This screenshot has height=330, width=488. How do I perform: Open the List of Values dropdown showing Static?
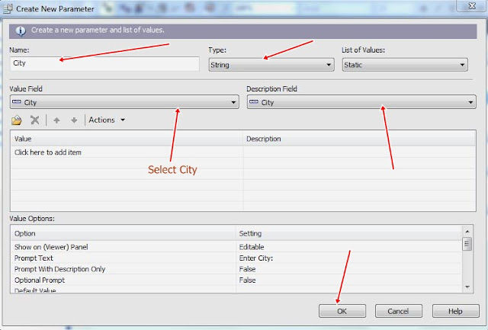(405, 65)
